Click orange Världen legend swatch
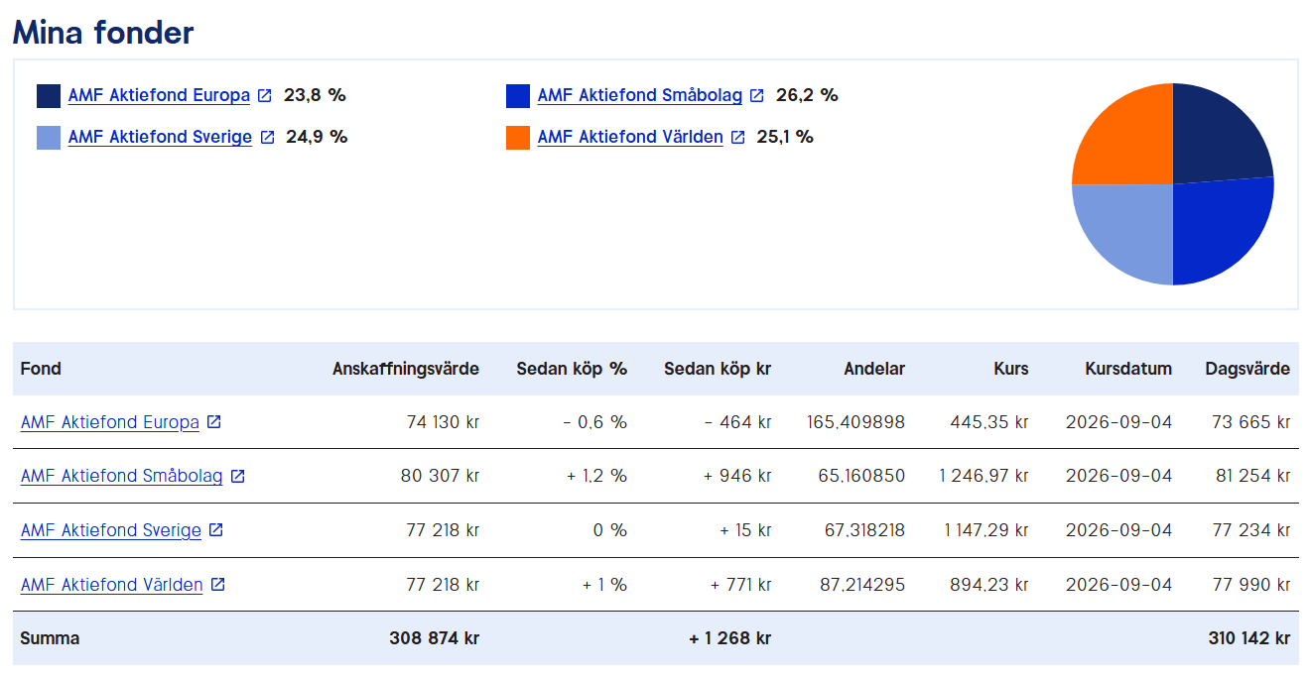1313x675 pixels. point(518,138)
